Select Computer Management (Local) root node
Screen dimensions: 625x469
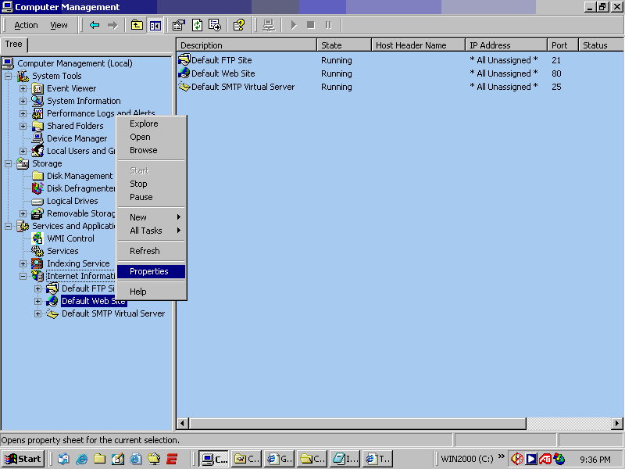74,63
